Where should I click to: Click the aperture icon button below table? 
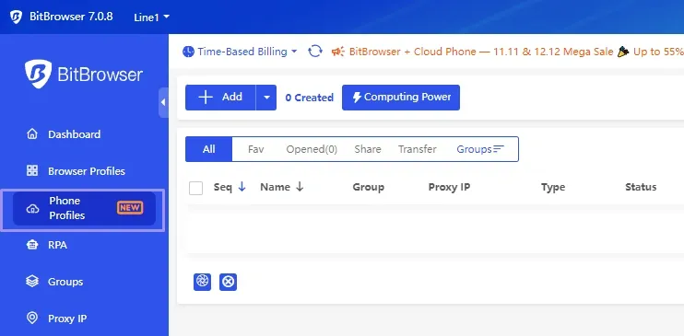[203, 282]
